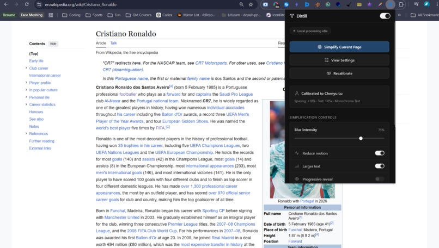Image resolution: width=439 pixels, height=248 pixels.
Task: Open the Codex bookmark
Action: point(164,15)
